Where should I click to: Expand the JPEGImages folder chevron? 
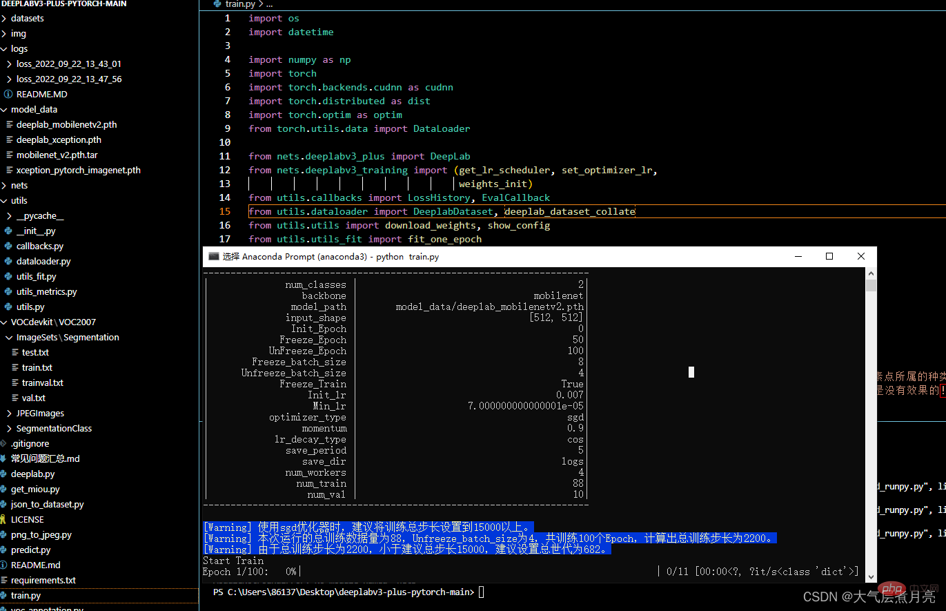point(9,414)
